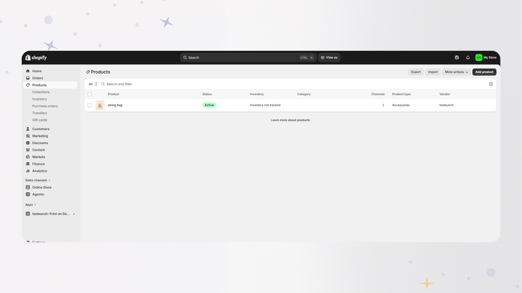Screen dimensions: 522x293
Task: Open Transfers under Products
Action: [x=39, y=113]
